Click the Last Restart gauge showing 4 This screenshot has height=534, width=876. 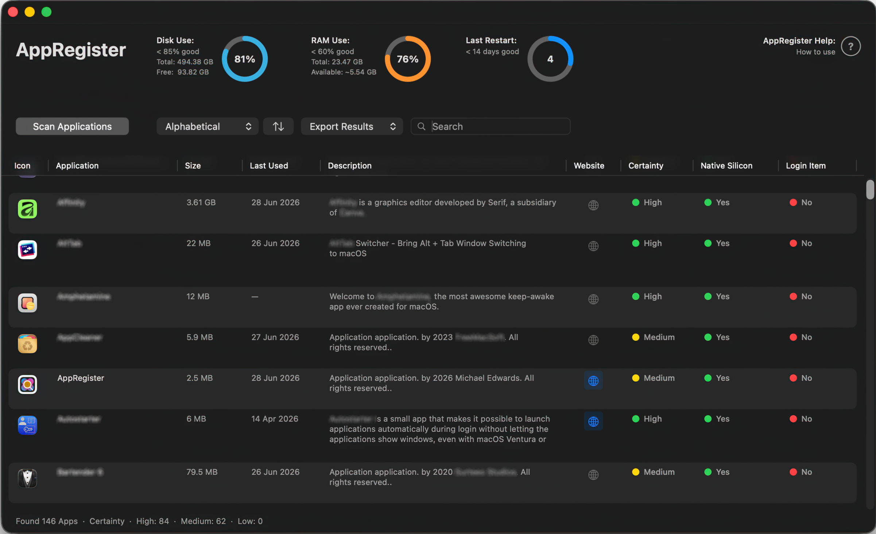coord(550,59)
